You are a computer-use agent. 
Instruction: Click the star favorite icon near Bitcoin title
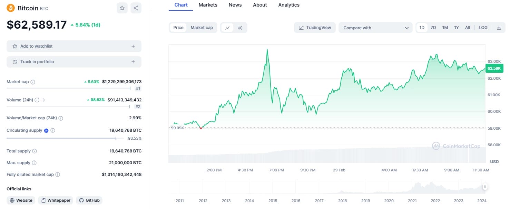coord(122,8)
